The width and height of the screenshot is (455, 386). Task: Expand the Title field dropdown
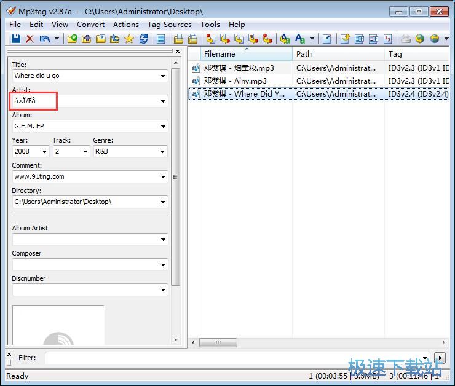(x=163, y=76)
